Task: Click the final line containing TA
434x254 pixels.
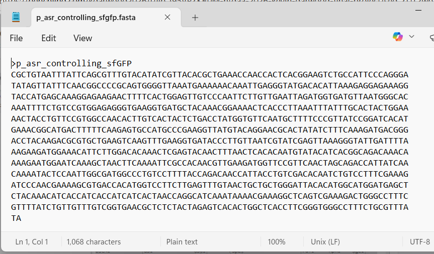Action: (16, 218)
